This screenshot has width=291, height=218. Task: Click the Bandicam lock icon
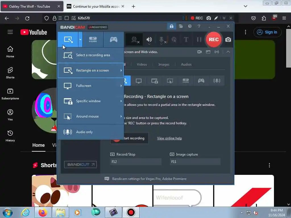pyautogui.click(x=171, y=26)
